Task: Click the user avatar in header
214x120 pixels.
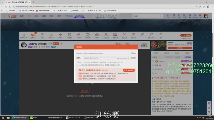Action: (206, 16)
